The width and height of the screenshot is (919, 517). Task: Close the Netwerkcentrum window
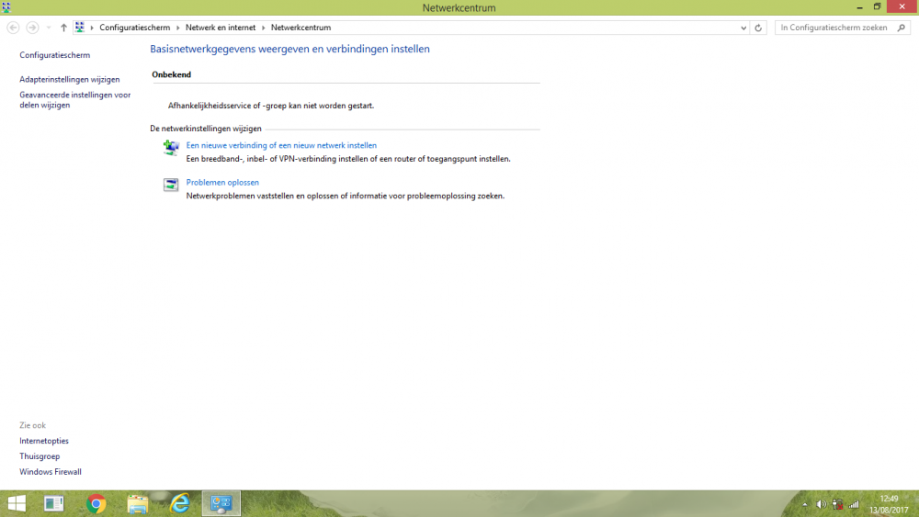(x=902, y=6)
